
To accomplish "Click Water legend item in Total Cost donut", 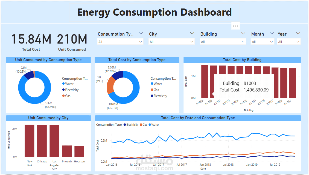I will click(156, 84).
